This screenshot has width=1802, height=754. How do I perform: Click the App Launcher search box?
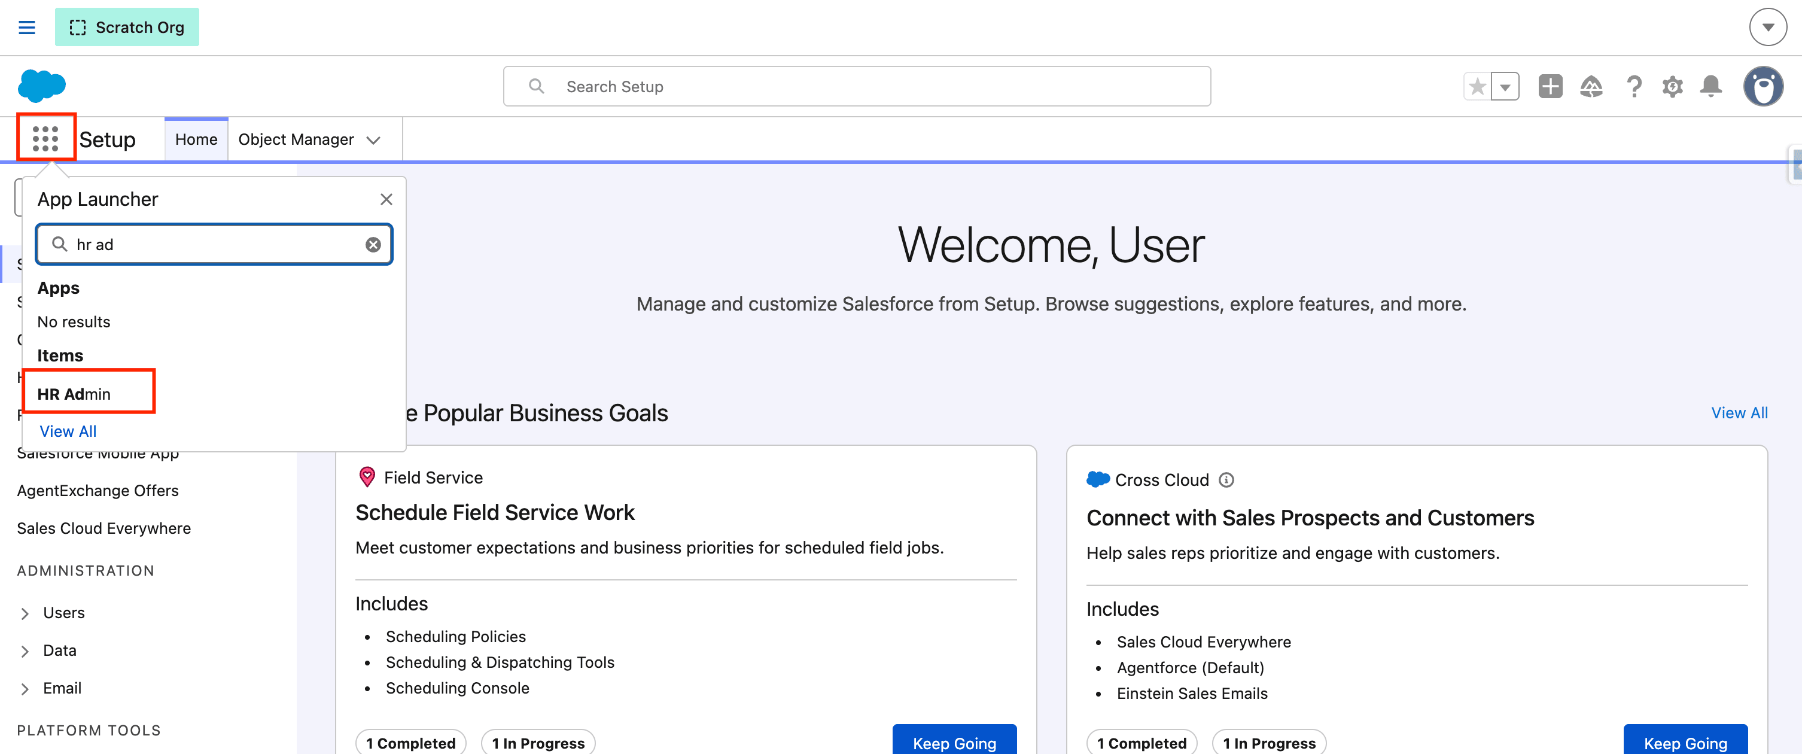214,244
